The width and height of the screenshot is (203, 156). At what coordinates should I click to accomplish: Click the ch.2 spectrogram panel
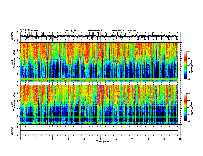[x=99, y=105]
